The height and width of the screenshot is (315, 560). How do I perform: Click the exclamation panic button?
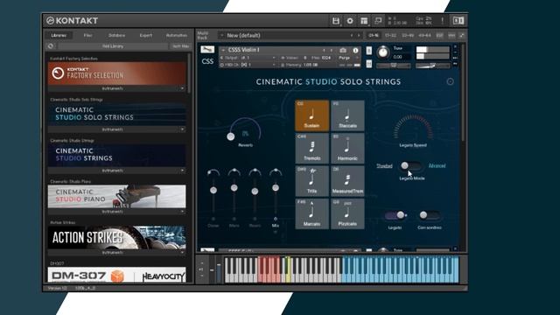(442, 21)
